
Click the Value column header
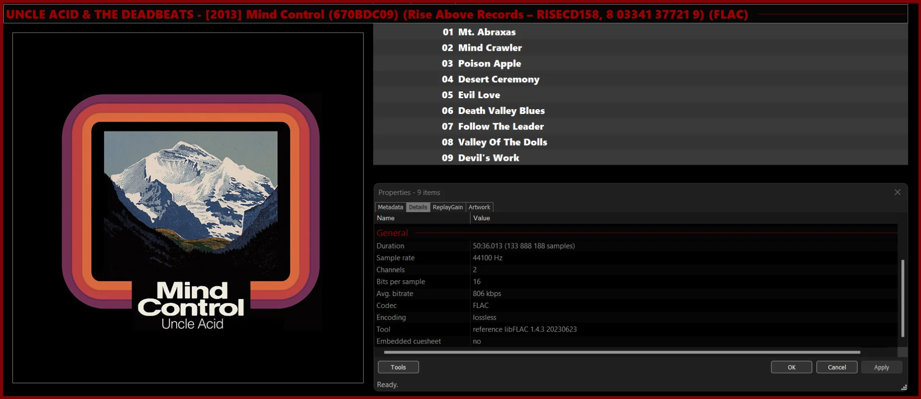[x=684, y=218]
